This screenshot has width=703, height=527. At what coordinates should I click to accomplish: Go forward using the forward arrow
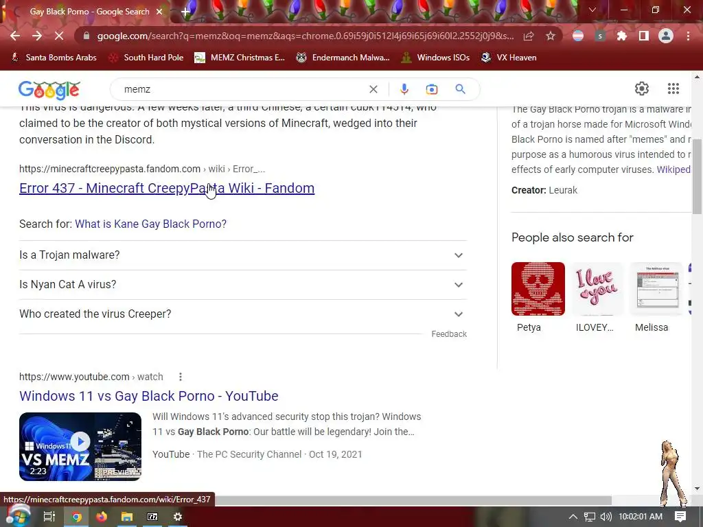coord(37,36)
